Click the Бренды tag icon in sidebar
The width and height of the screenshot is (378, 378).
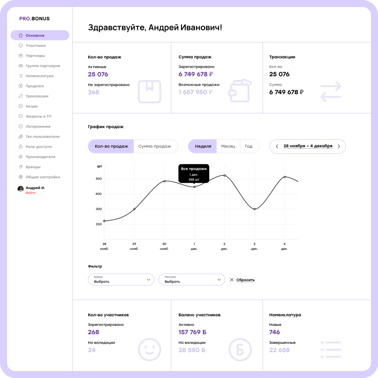[21, 167]
